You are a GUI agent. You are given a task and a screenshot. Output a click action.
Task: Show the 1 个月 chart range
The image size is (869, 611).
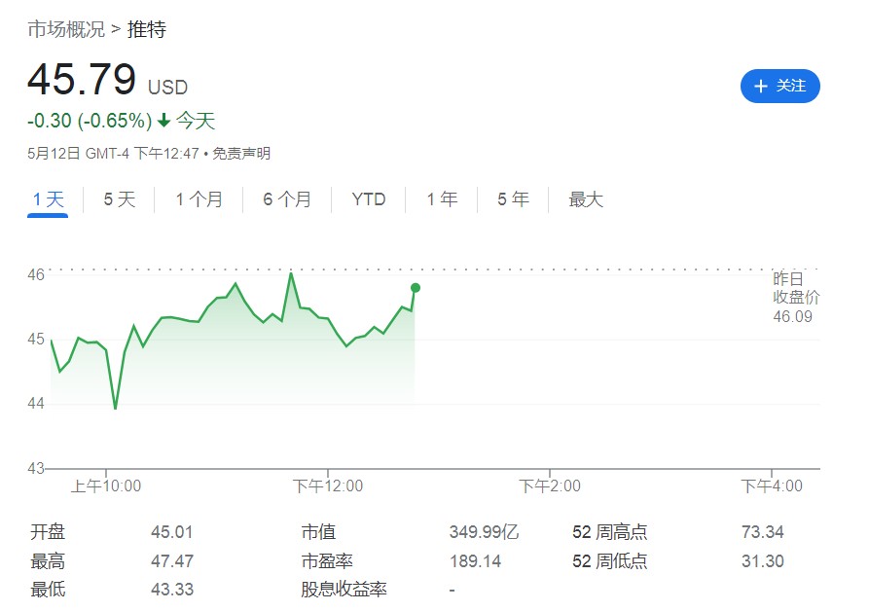199,199
